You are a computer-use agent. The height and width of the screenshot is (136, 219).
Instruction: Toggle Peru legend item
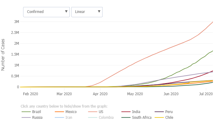point(169,112)
